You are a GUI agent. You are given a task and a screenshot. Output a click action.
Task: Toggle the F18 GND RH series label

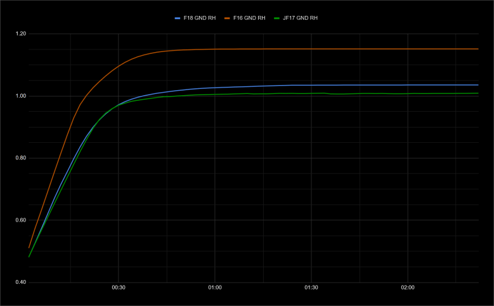click(x=200, y=18)
